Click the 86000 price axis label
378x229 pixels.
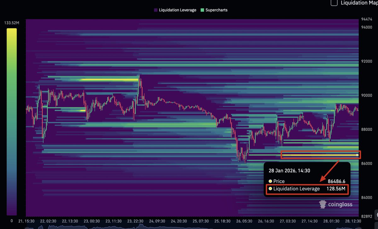(366, 164)
